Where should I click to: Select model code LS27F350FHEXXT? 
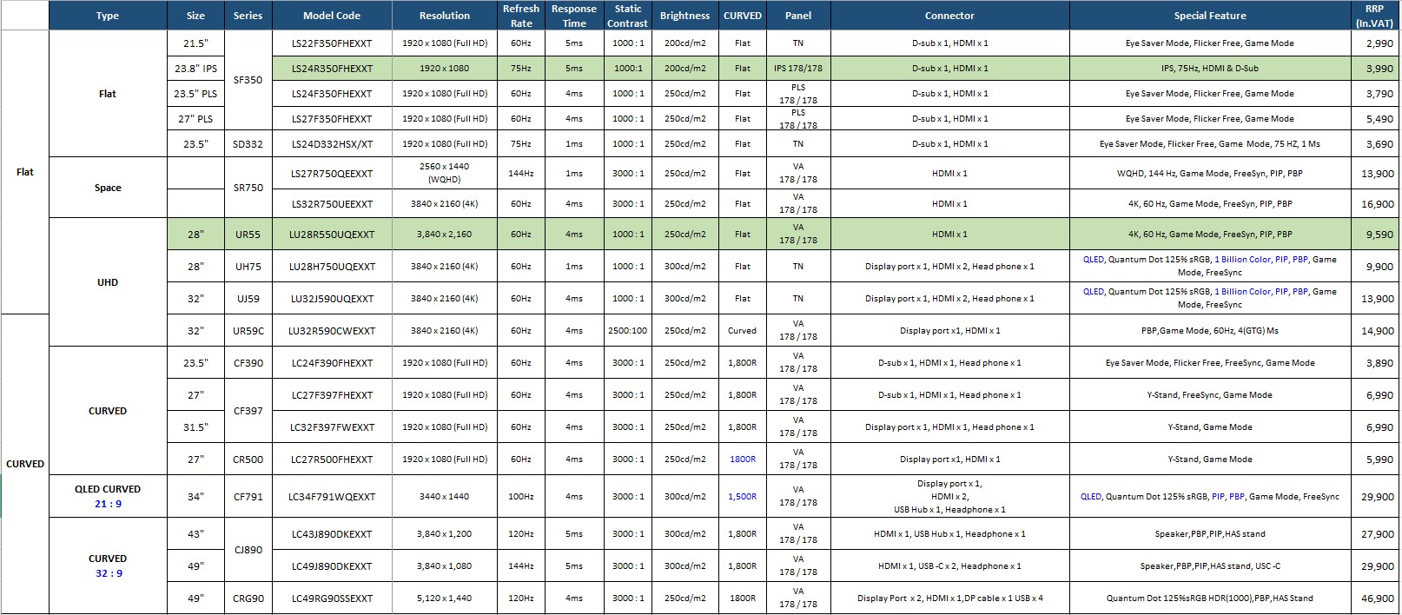pyautogui.click(x=332, y=119)
